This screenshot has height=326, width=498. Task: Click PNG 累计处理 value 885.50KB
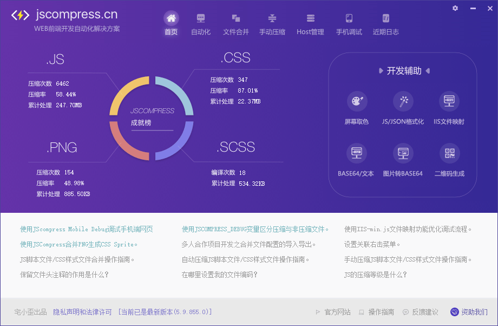pos(77,194)
